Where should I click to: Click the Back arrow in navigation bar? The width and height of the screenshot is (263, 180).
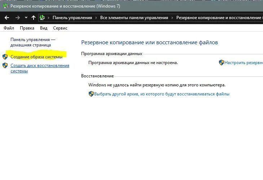[7, 18]
